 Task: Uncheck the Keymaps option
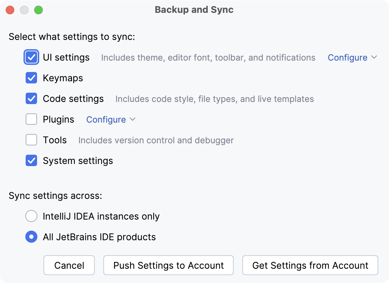31,78
